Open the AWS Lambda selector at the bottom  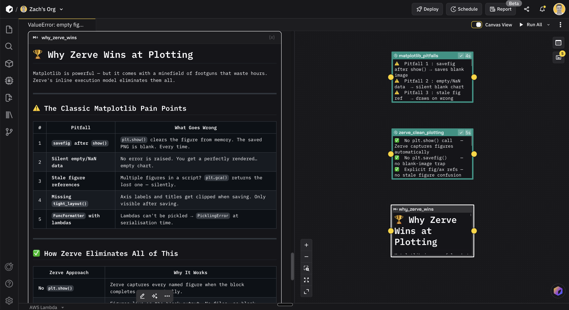[x=47, y=307]
